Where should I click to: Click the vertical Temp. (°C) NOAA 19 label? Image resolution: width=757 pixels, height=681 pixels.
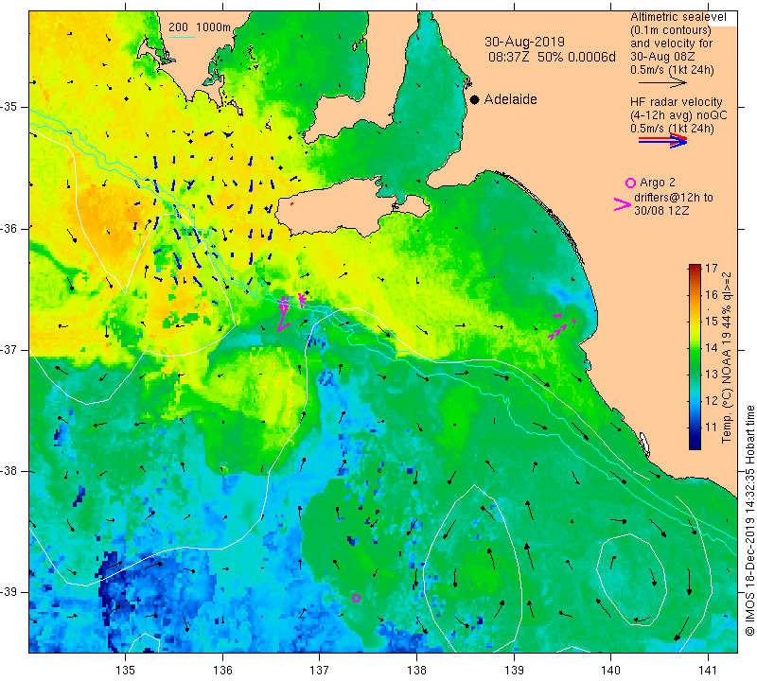pyautogui.click(x=727, y=358)
